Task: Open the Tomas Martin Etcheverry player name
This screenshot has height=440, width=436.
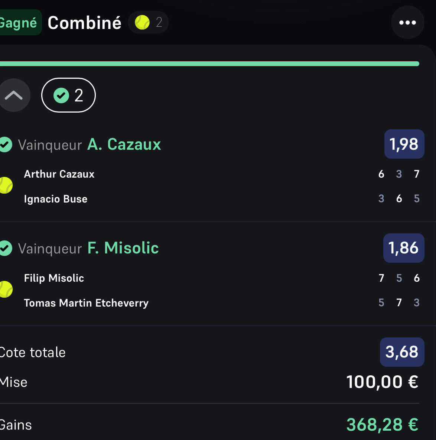Action: 86,303
